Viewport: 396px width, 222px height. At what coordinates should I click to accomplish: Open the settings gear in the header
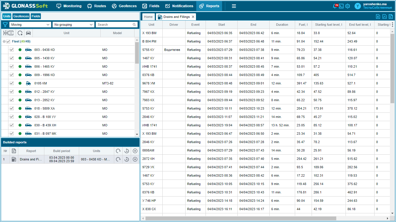point(348,6)
